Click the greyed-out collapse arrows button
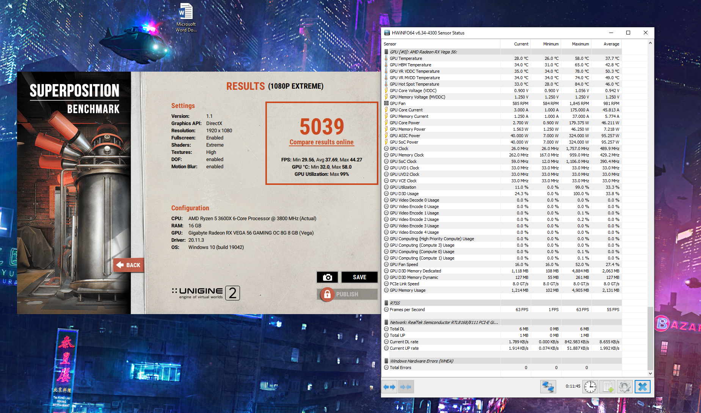 click(406, 387)
